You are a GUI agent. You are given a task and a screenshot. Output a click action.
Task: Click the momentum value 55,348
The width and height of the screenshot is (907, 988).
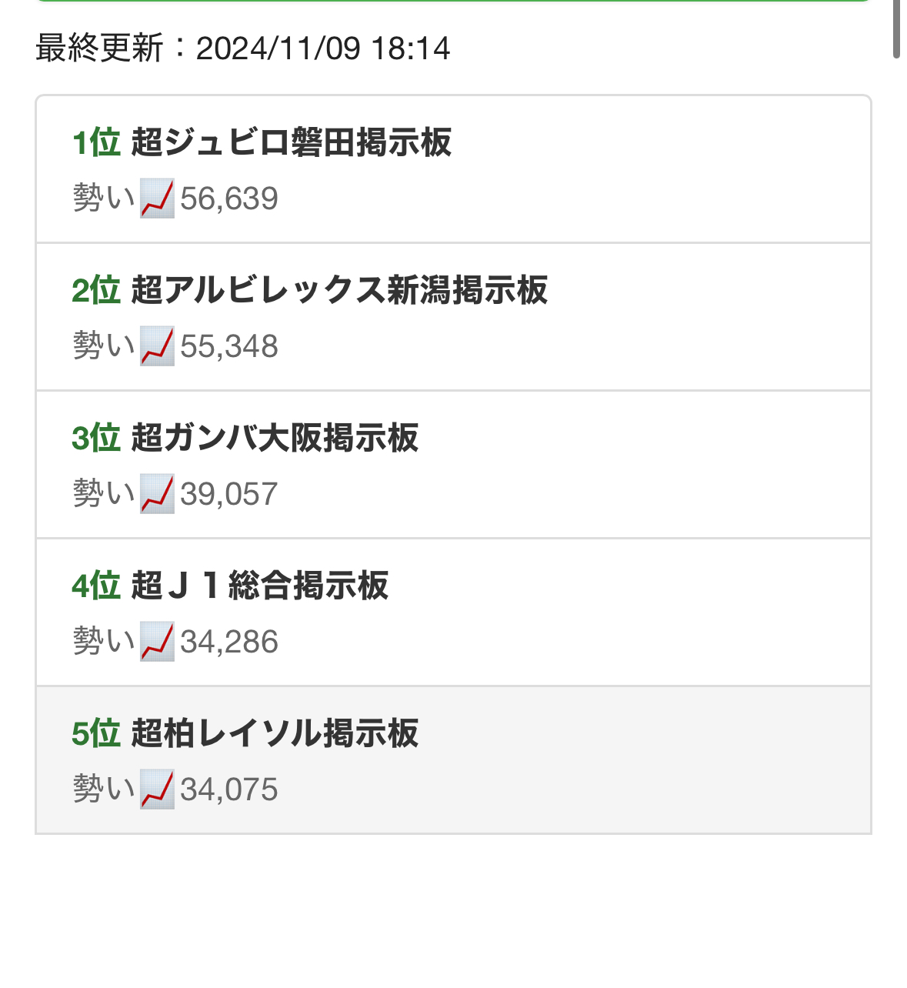coord(229,347)
